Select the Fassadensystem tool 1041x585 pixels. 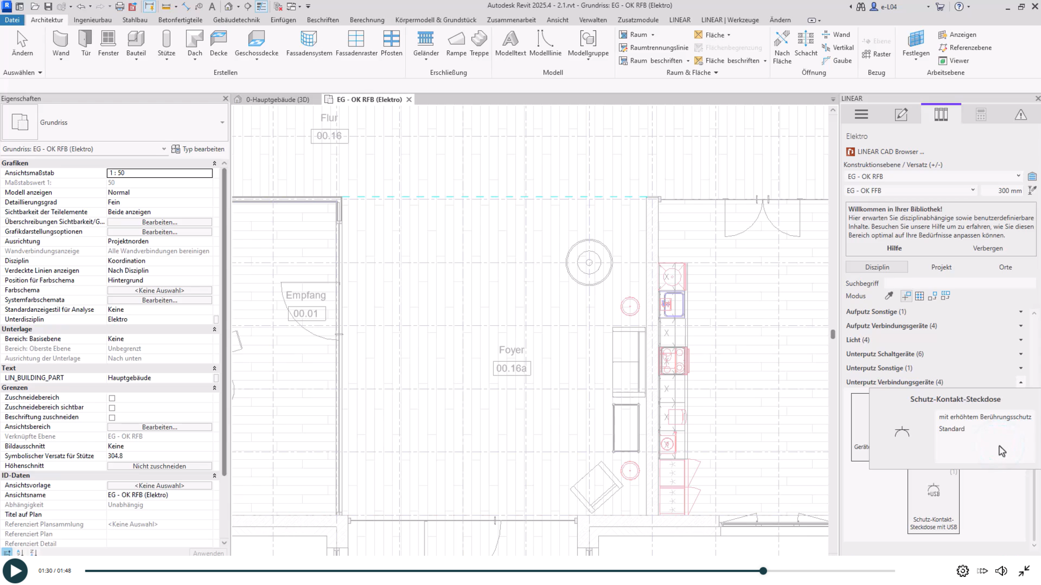pos(309,43)
